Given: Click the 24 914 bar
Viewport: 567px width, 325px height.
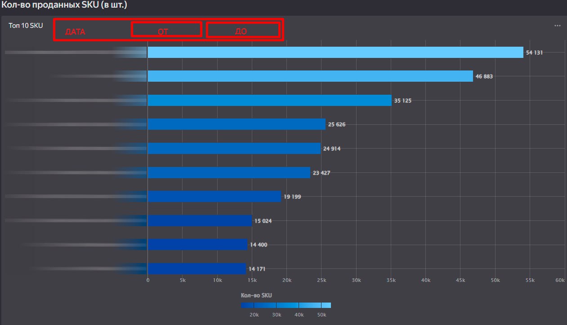Looking at the screenshot, I should [x=234, y=149].
